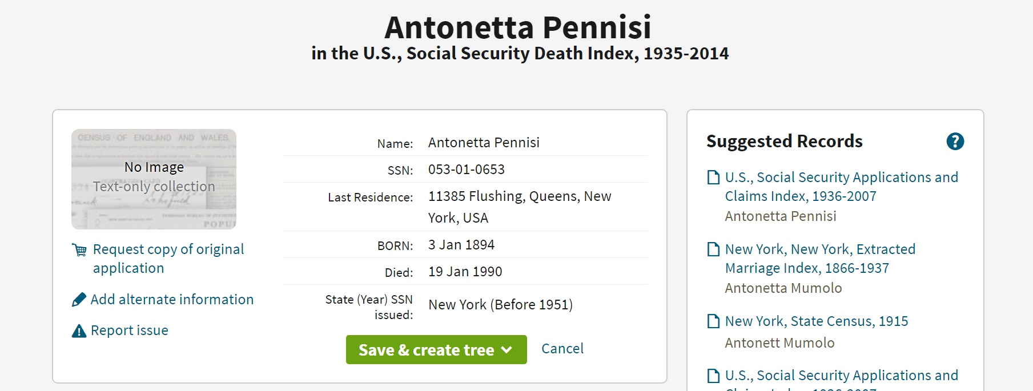The width and height of the screenshot is (1033, 391).
Task: Click the Suggested Records help question mark icon
Action: [955, 142]
